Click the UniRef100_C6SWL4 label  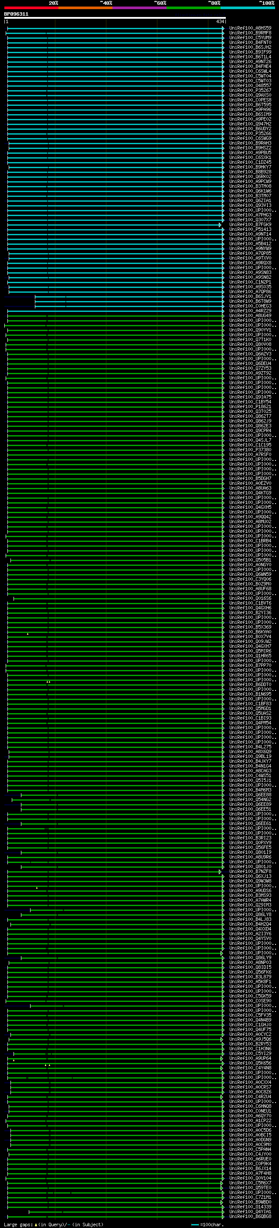(250, 71)
